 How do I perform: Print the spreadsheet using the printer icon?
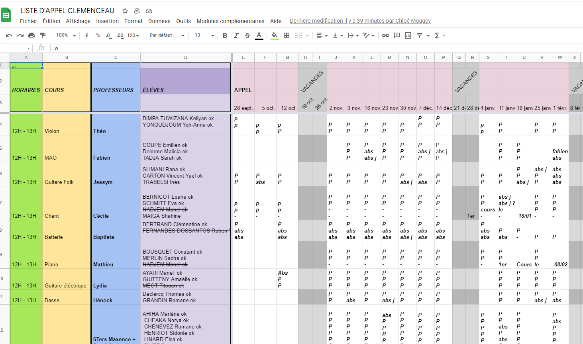[31, 35]
